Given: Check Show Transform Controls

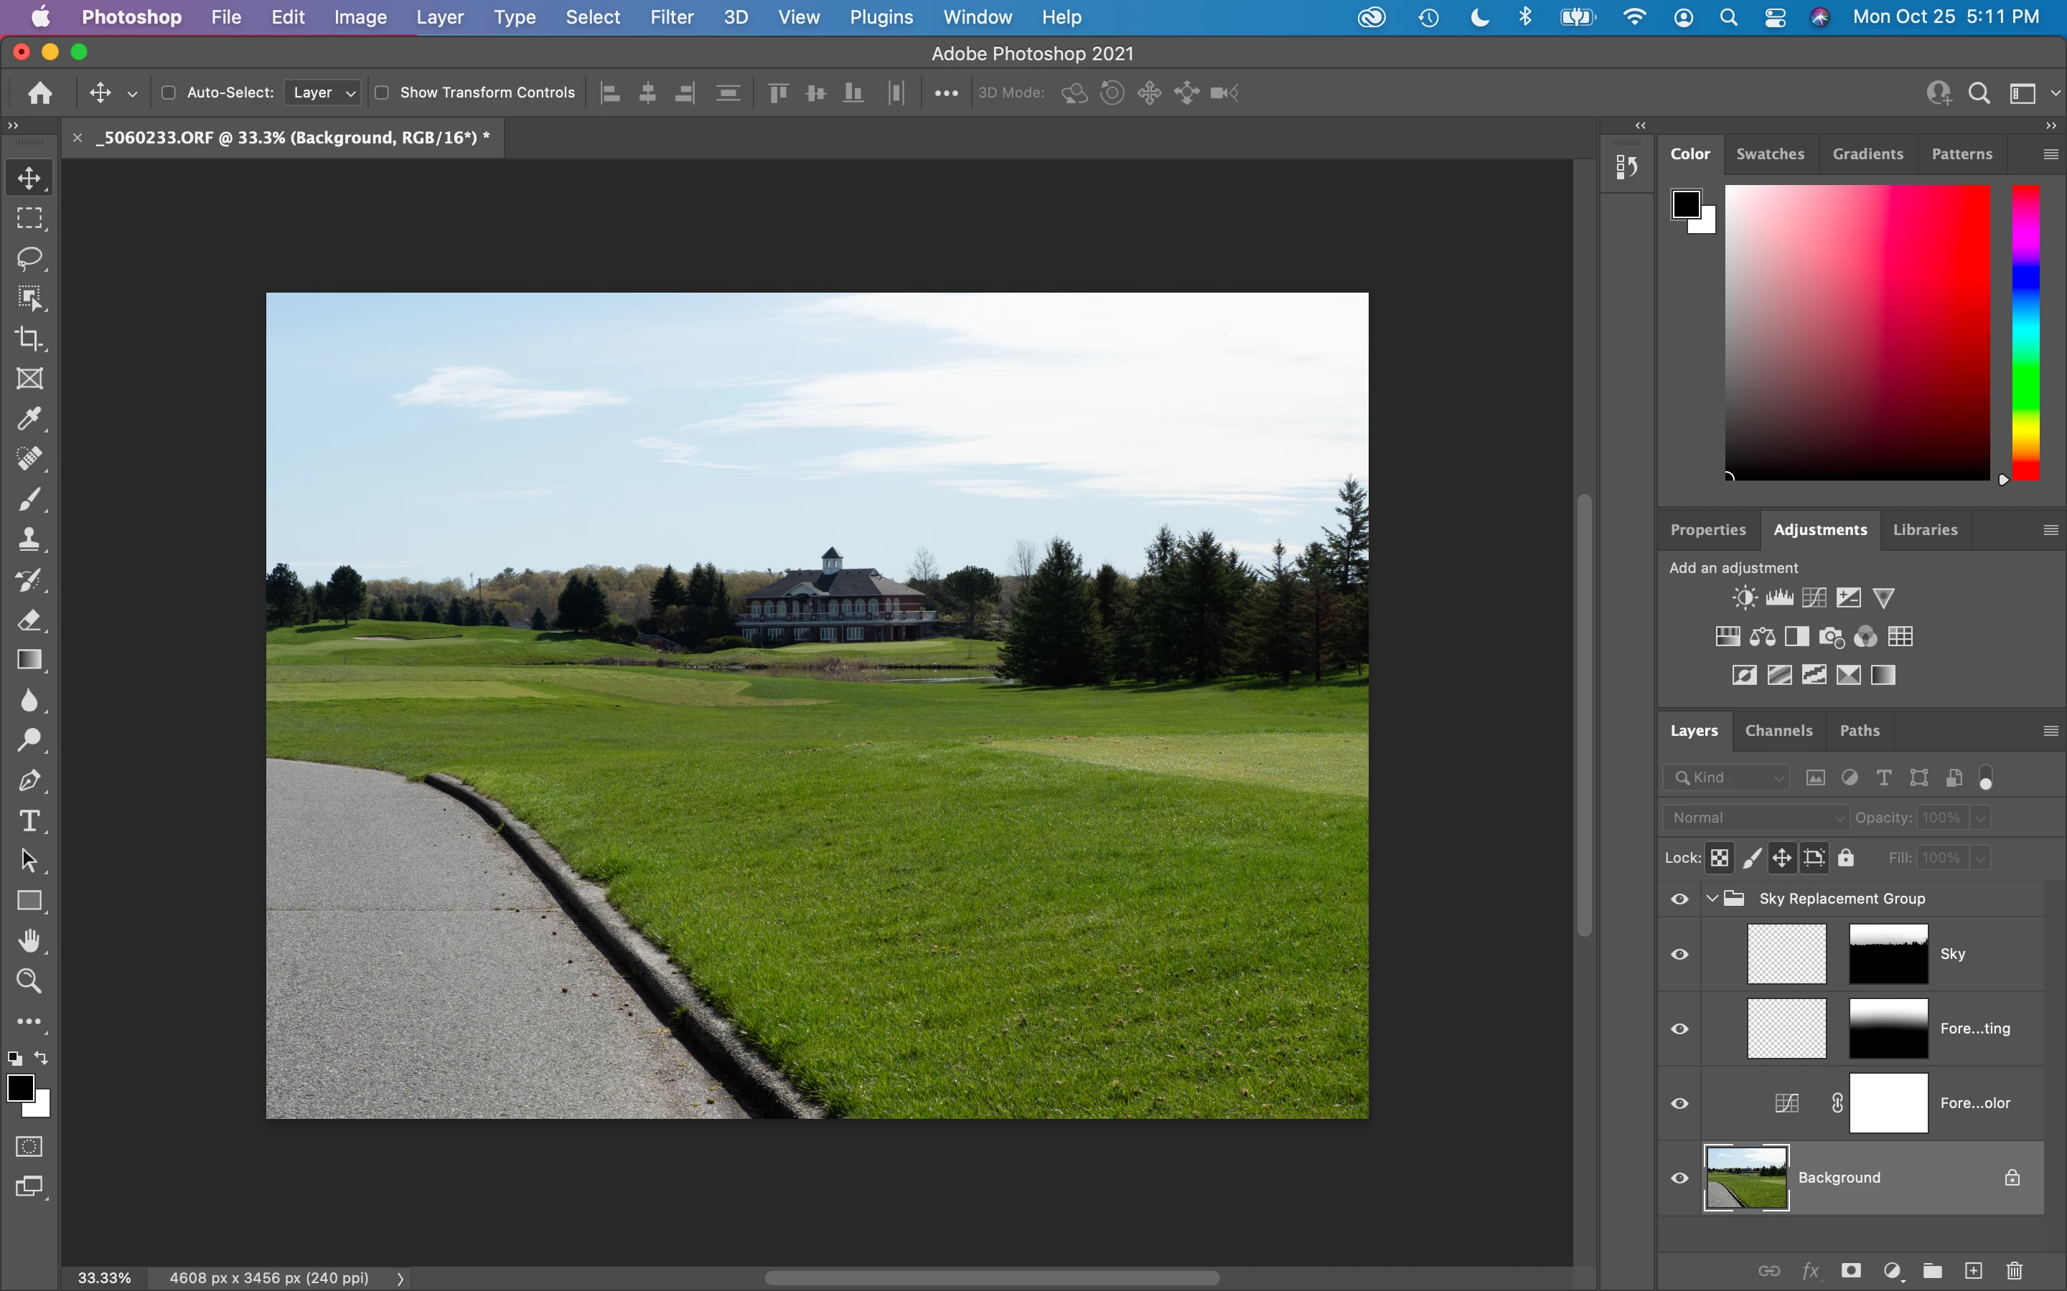Looking at the screenshot, I should [382, 93].
